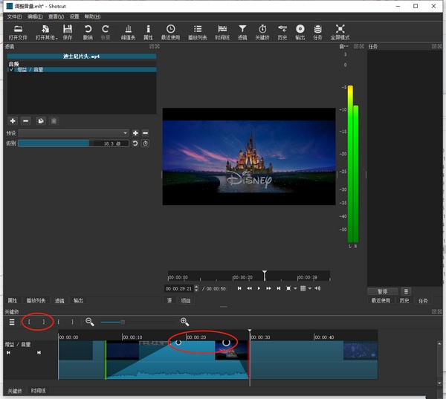446x399 pixels.
Task: Click the 保存 (Save) toolbar icon
Action: click(x=68, y=30)
